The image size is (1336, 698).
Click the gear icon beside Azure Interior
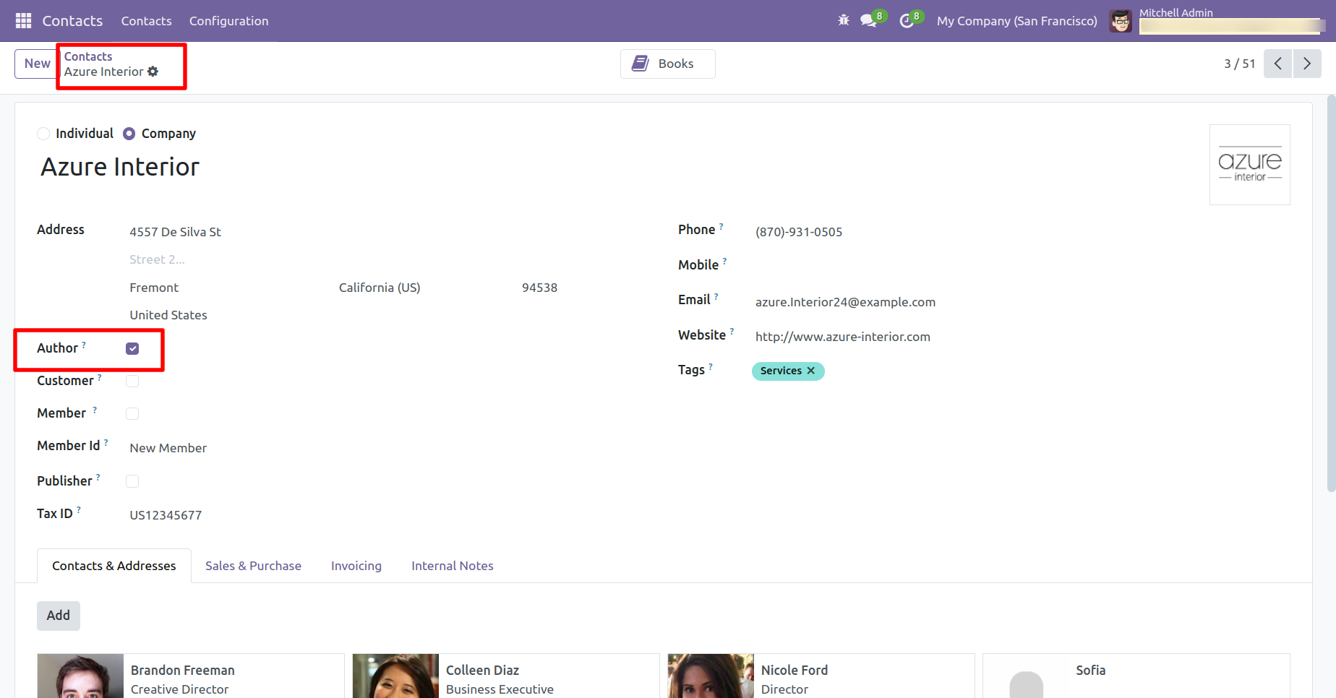pos(153,72)
